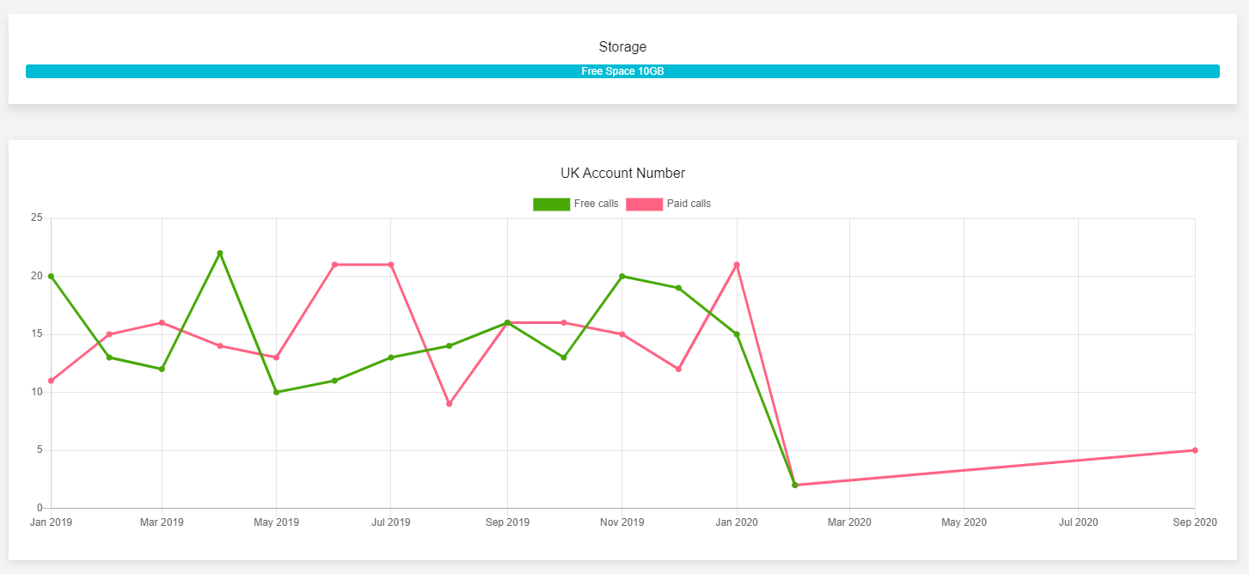Select green Free calls point at December 2019
Screen dimensions: 1249x574
coord(678,288)
